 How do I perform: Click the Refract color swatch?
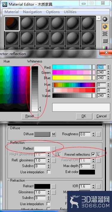(42, 186)
